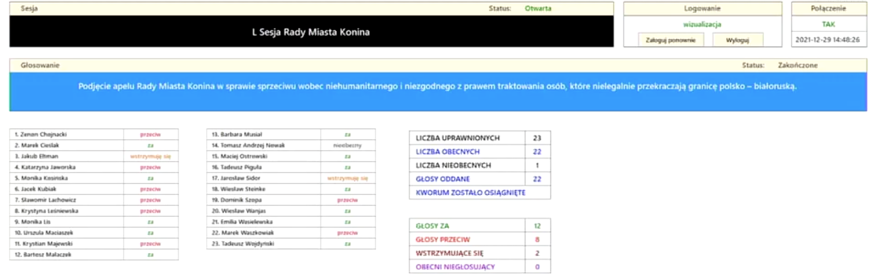Click the KWORUM ZOSTAŁO OSIĄGNIĘTE message
Screen dimensions: 876x280
point(470,193)
